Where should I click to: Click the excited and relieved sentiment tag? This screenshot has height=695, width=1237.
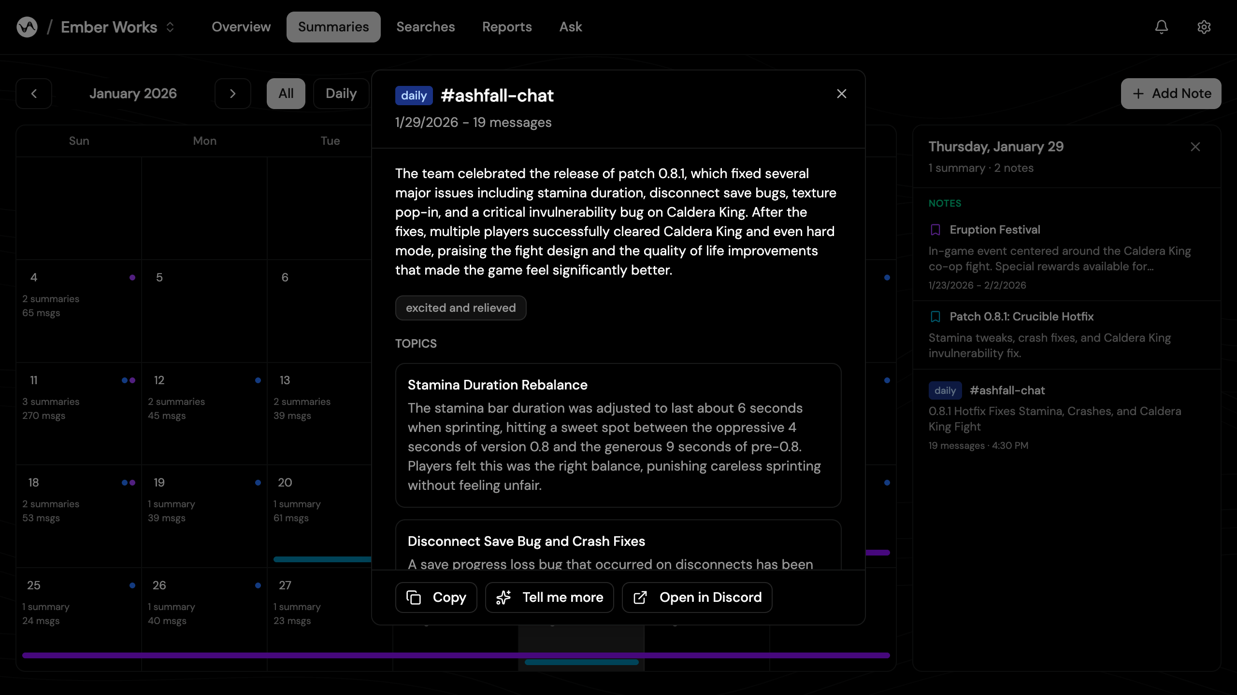point(460,308)
